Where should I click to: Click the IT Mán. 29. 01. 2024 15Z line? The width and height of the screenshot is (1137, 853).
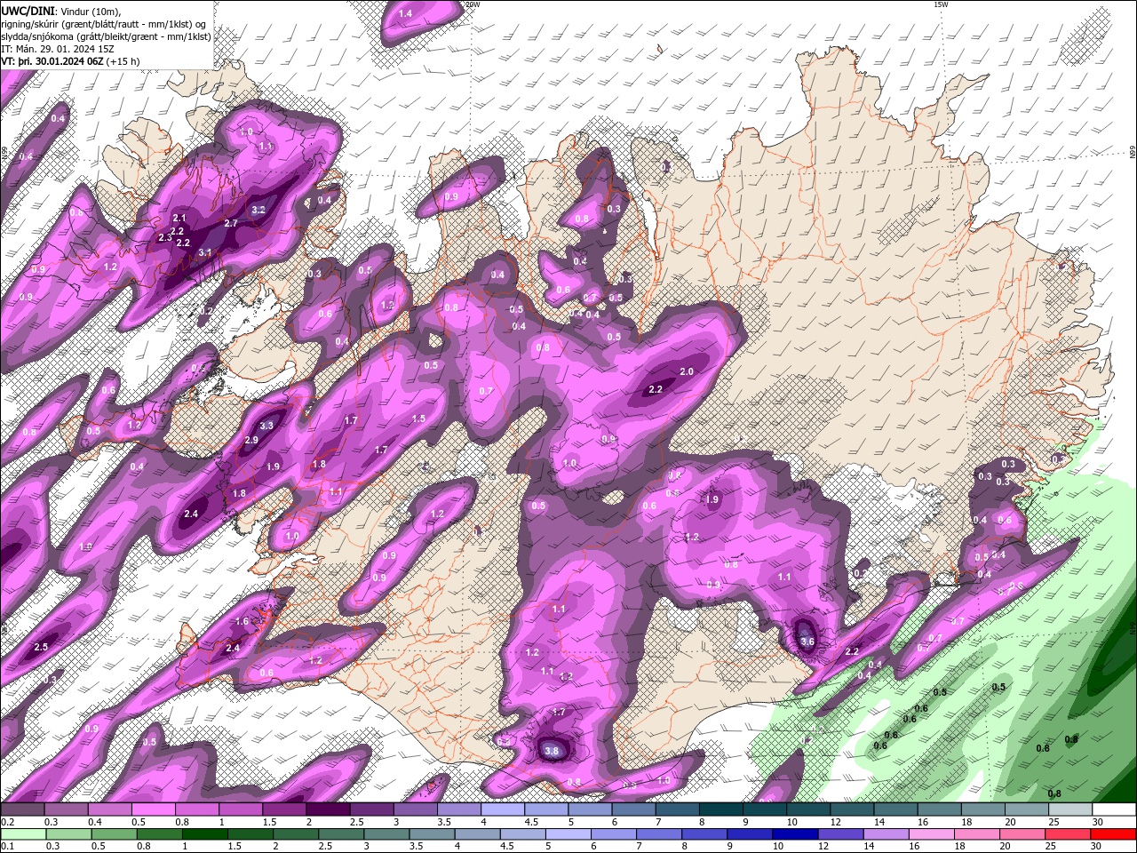pyautogui.click(x=58, y=49)
